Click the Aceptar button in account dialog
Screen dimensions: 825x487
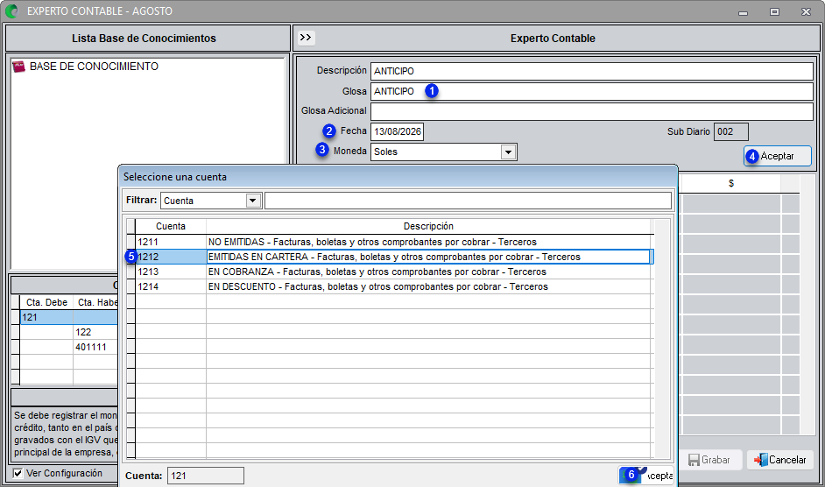click(646, 476)
